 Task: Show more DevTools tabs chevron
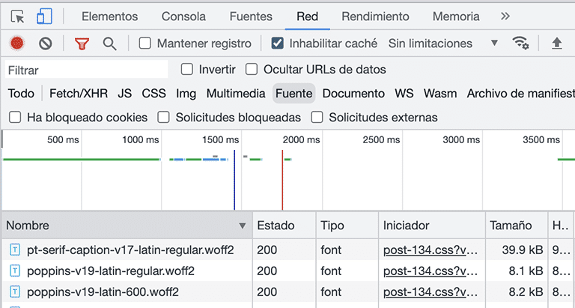[x=505, y=16]
